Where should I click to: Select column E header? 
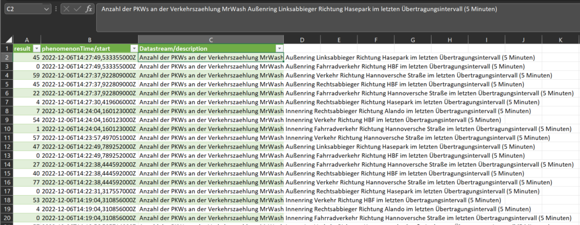[339, 40]
